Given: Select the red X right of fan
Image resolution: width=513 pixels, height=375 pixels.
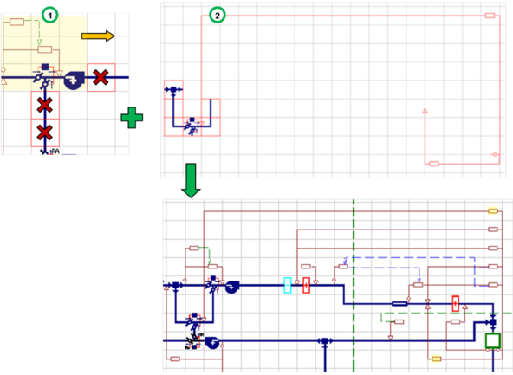Looking at the screenshot, I should (101, 78).
